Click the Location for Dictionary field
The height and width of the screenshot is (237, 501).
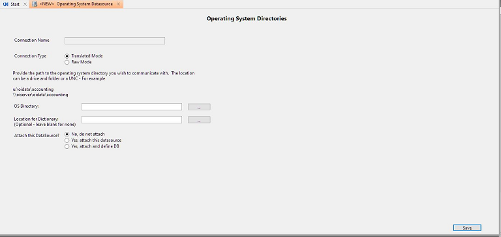tap(132, 120)
